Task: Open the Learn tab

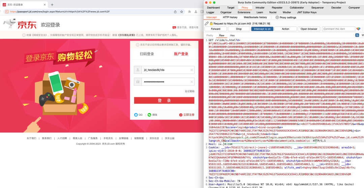Action: (x=260, y=12)
